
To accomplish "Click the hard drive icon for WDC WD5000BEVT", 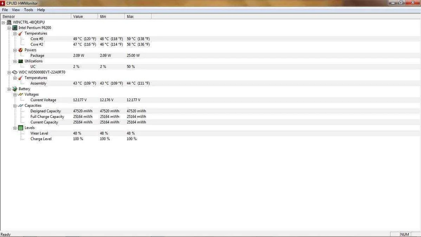I will click(x=15, y=72).
